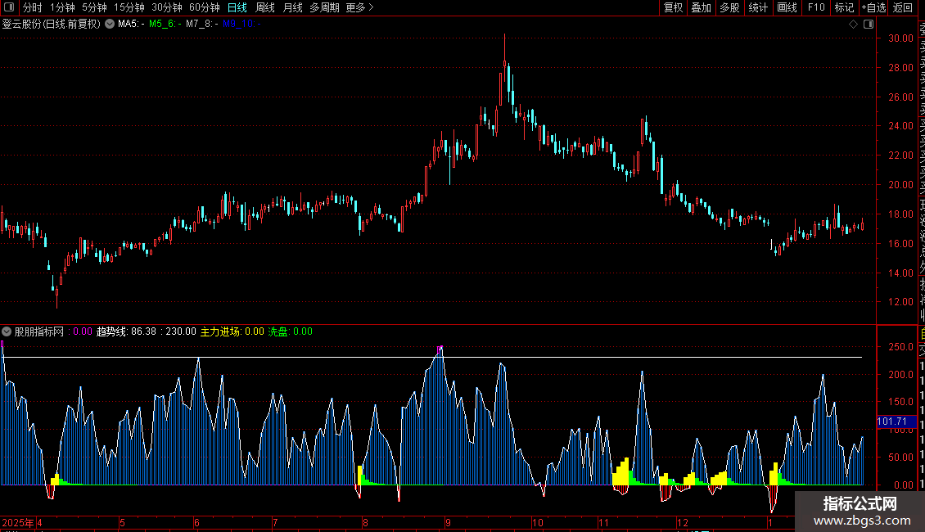Select the 30分钟 period
Screen dimensions: 925x532
pyautogui.click(x=166, y=7)
